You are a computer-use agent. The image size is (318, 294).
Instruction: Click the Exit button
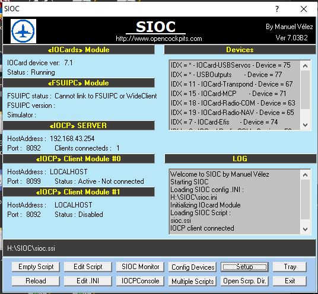tap(290, 281)
